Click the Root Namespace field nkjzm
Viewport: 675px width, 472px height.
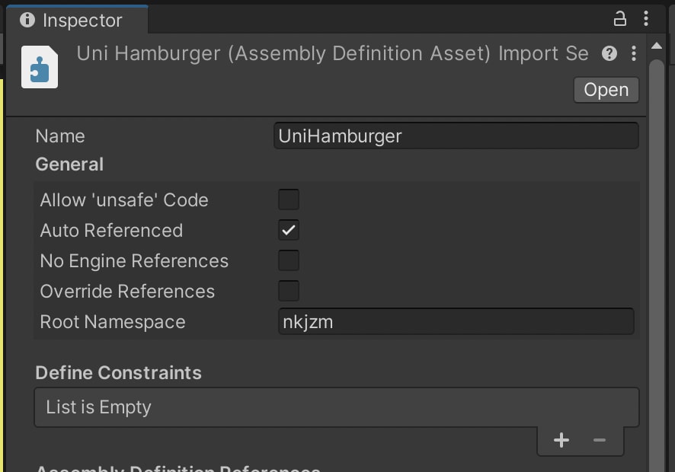click(x=456, y=322)
